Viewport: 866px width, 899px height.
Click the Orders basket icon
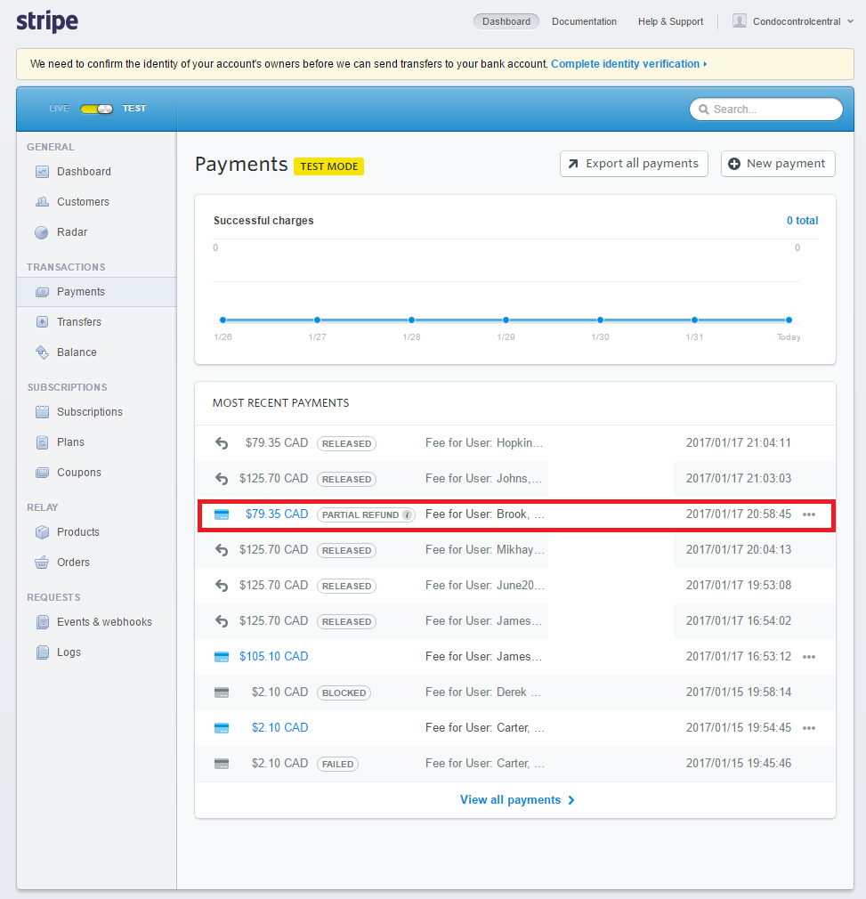tap(42, 563)
